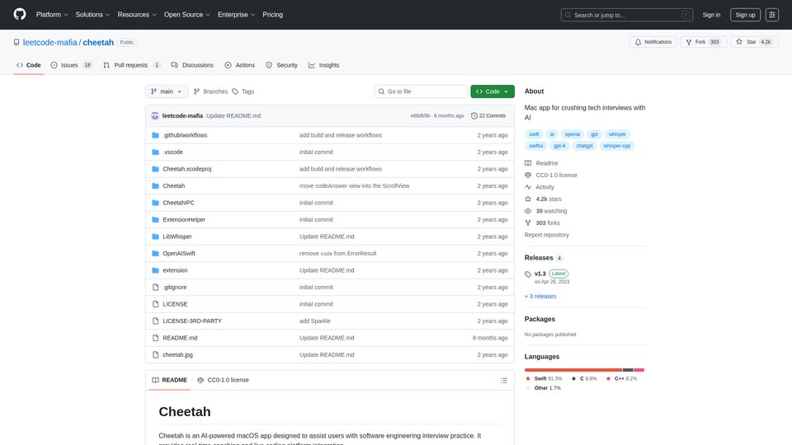
Task: Open the swiftui topic tag
Action: pos(536,146)
